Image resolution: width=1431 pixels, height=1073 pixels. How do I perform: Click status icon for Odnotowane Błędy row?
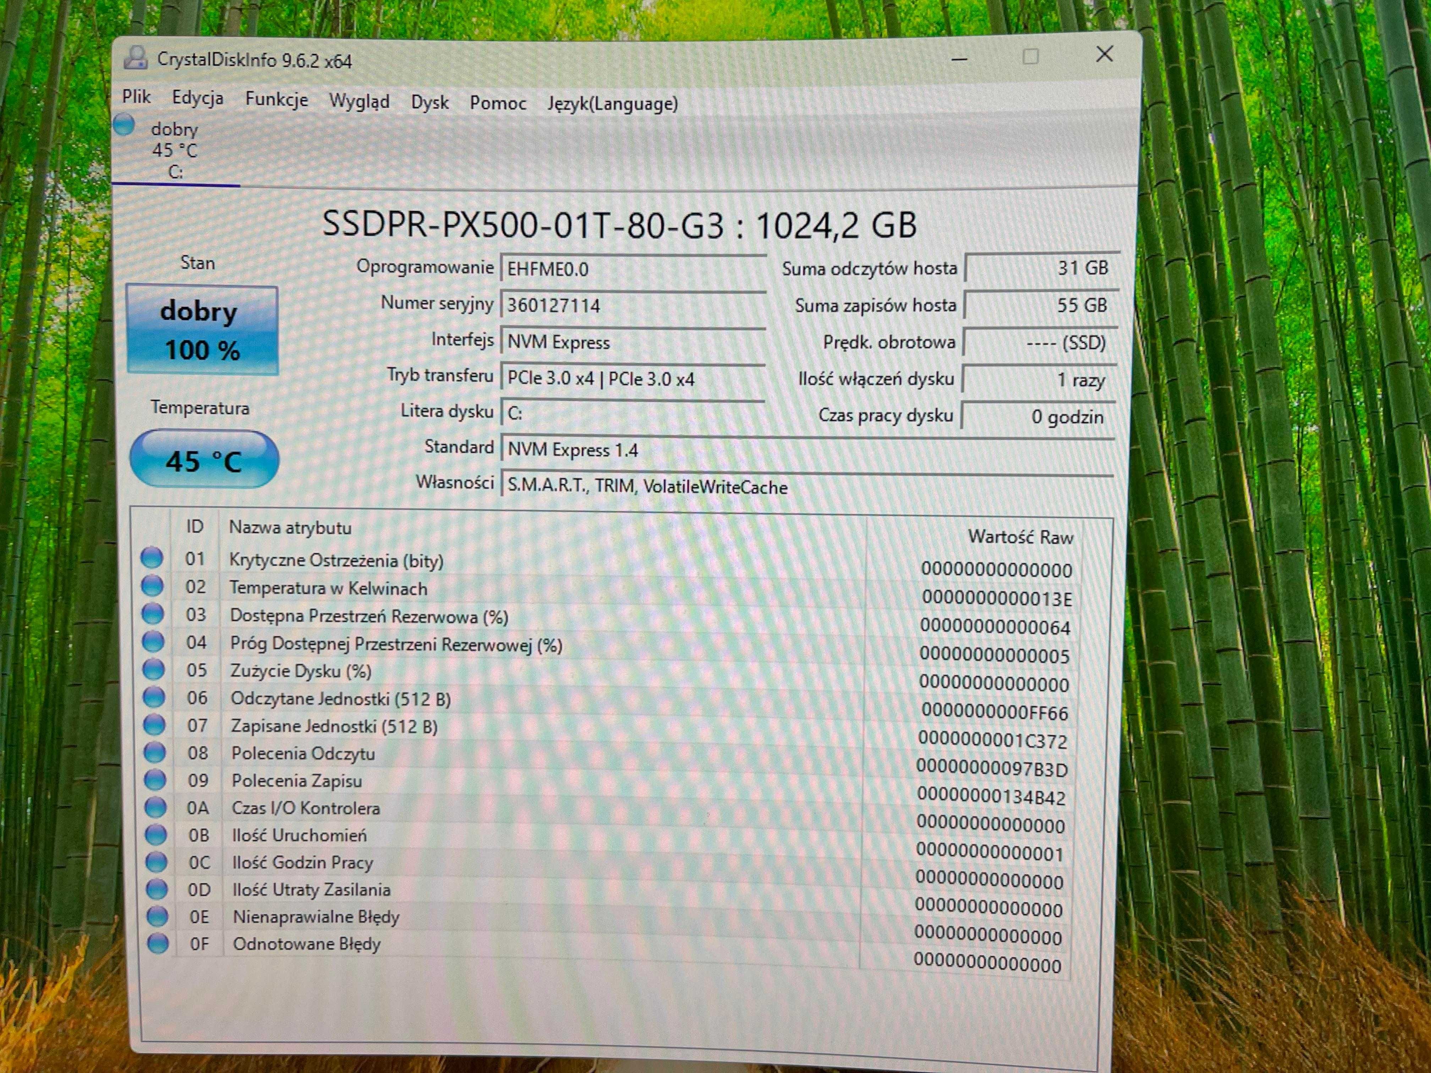click(x=158, y=943)
